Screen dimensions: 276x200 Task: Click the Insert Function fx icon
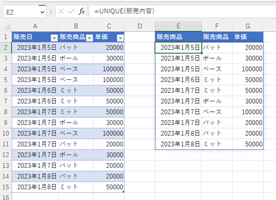(82, 12)
